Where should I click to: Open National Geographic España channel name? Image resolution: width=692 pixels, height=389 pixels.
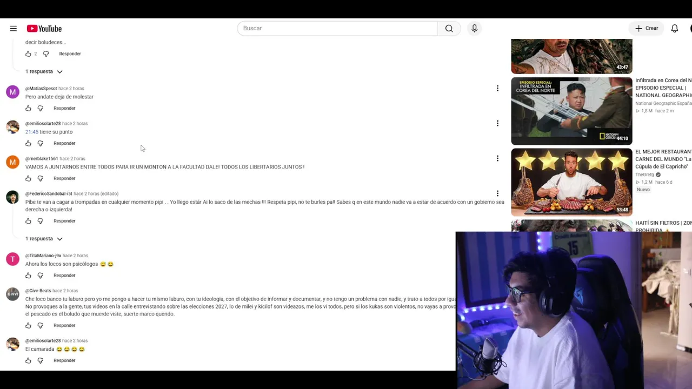coord(663,103)
